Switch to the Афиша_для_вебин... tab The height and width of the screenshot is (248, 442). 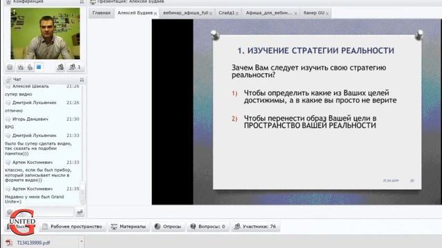269,13
